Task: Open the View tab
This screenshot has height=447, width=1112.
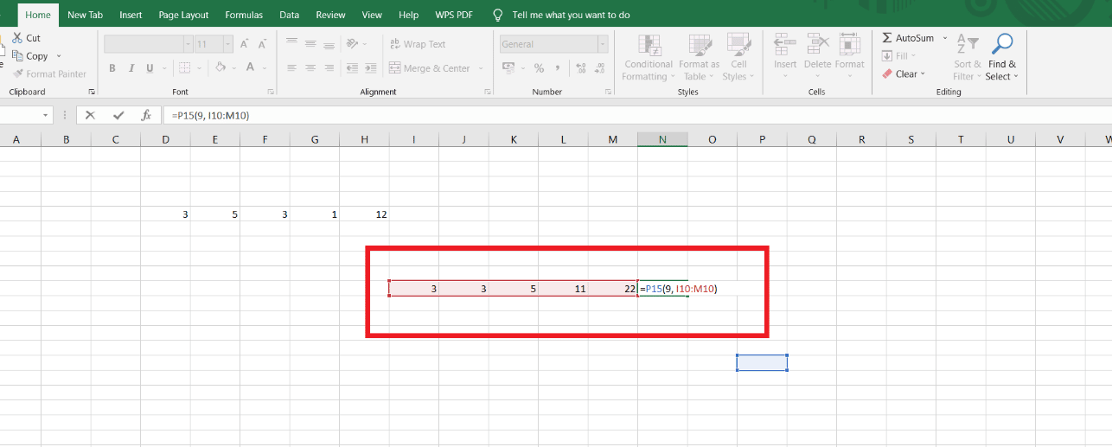Action: point(372,15)
